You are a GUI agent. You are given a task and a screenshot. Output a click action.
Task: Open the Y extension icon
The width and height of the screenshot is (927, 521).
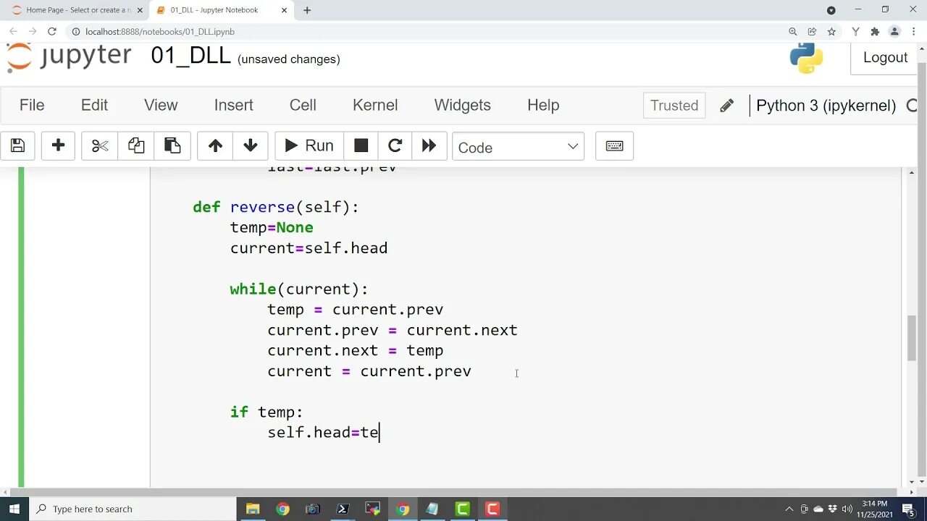click(x=856, y=32)
